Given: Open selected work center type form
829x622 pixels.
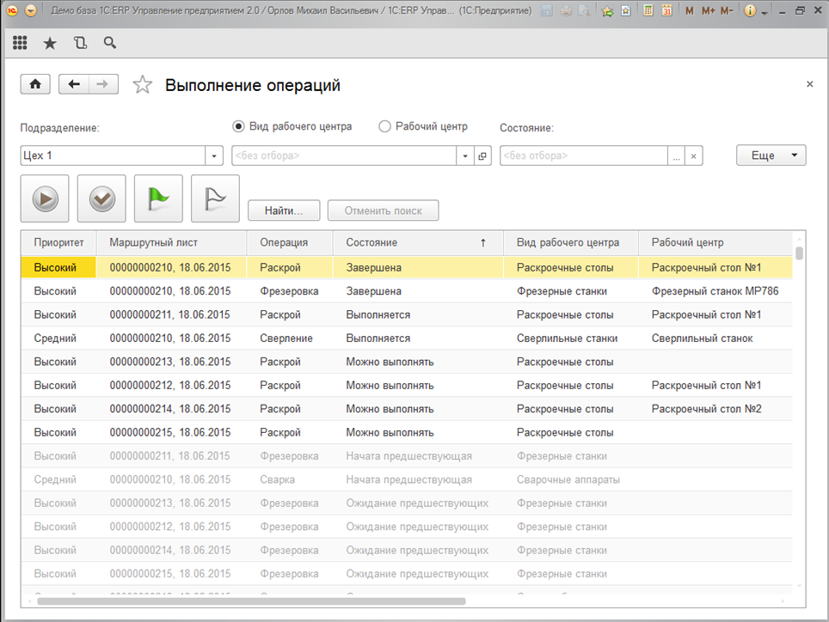Looking at the screenshot, I should (482, 155).
